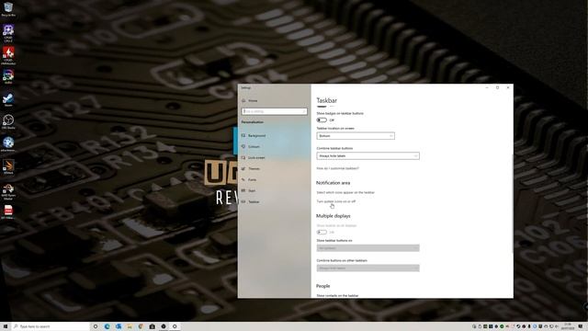Viewport: 588px width, 331px height.
Task: Go to Home in Settings sidebar
Action: click(x=253, y=100)
